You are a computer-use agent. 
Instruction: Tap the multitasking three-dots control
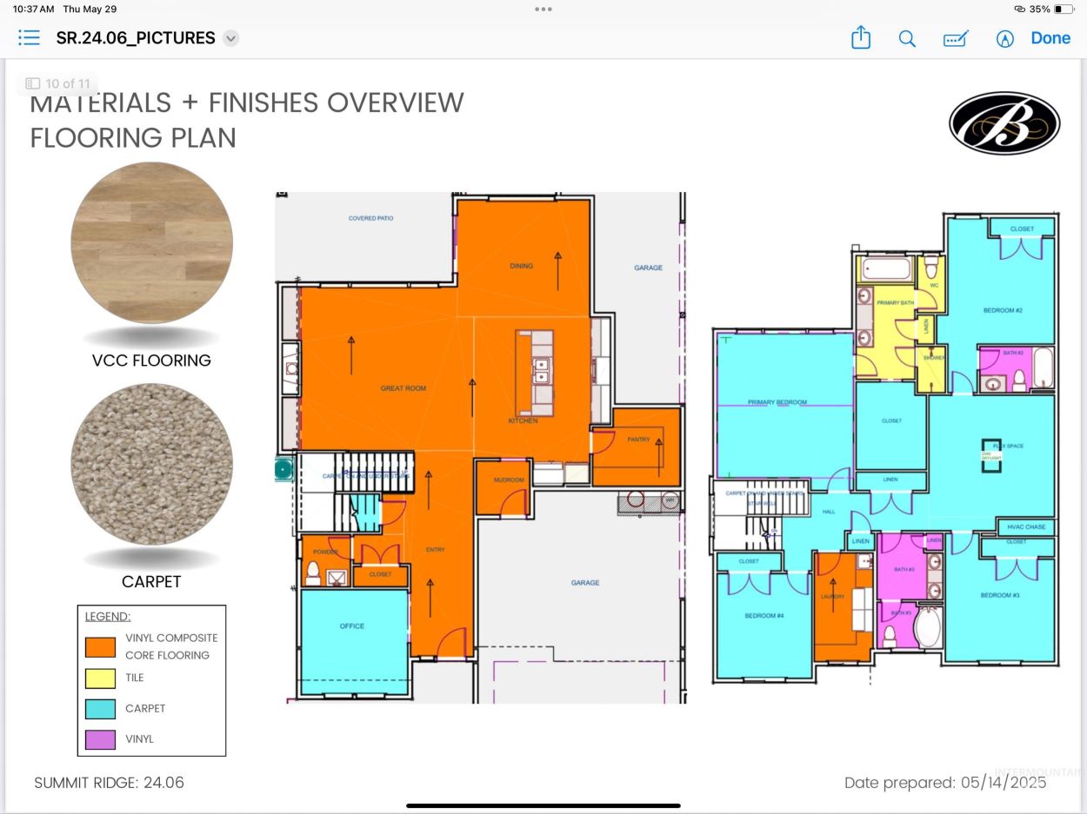(543, 9)
